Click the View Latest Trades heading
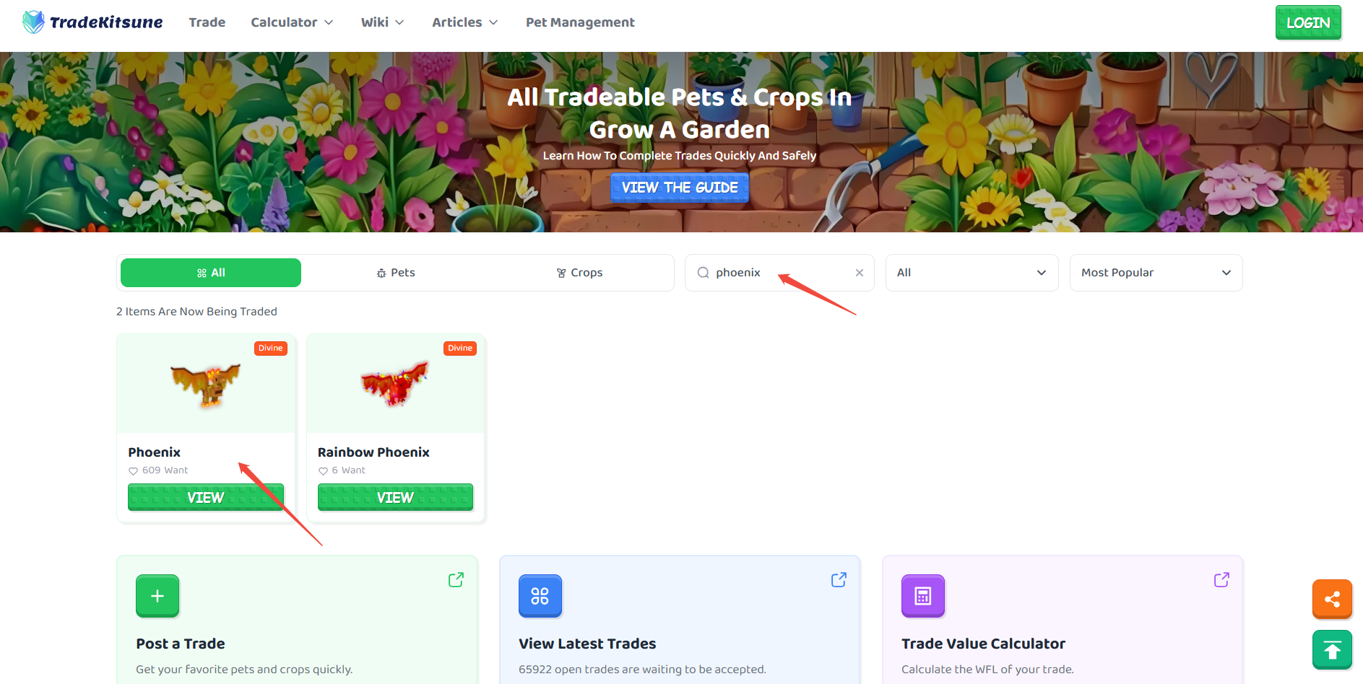 click(587, 644)
